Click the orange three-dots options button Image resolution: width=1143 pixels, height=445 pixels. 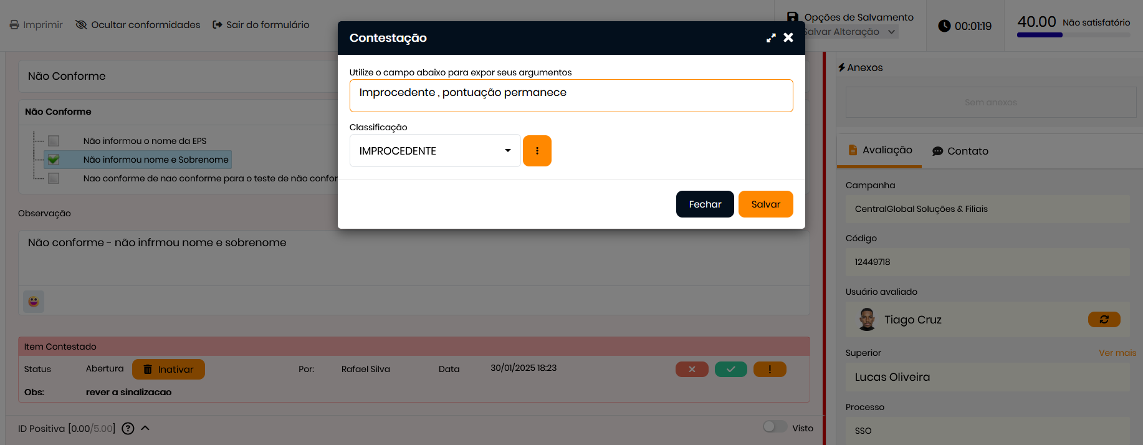[x=537, y=151]
